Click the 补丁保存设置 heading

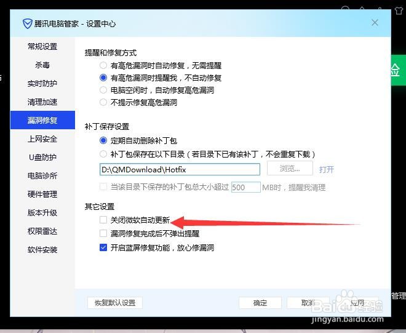point(107,127)
